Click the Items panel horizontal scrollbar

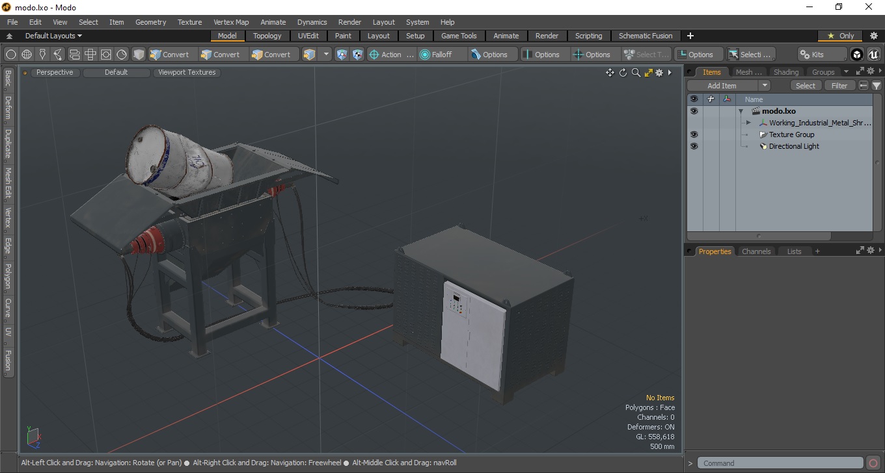[759, 236]
